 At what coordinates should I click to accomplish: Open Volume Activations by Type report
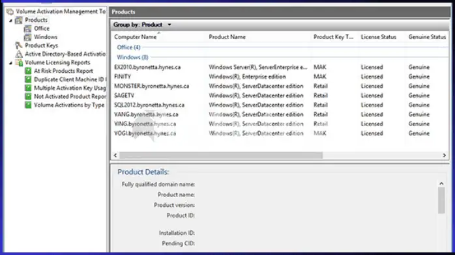point(69,105)
